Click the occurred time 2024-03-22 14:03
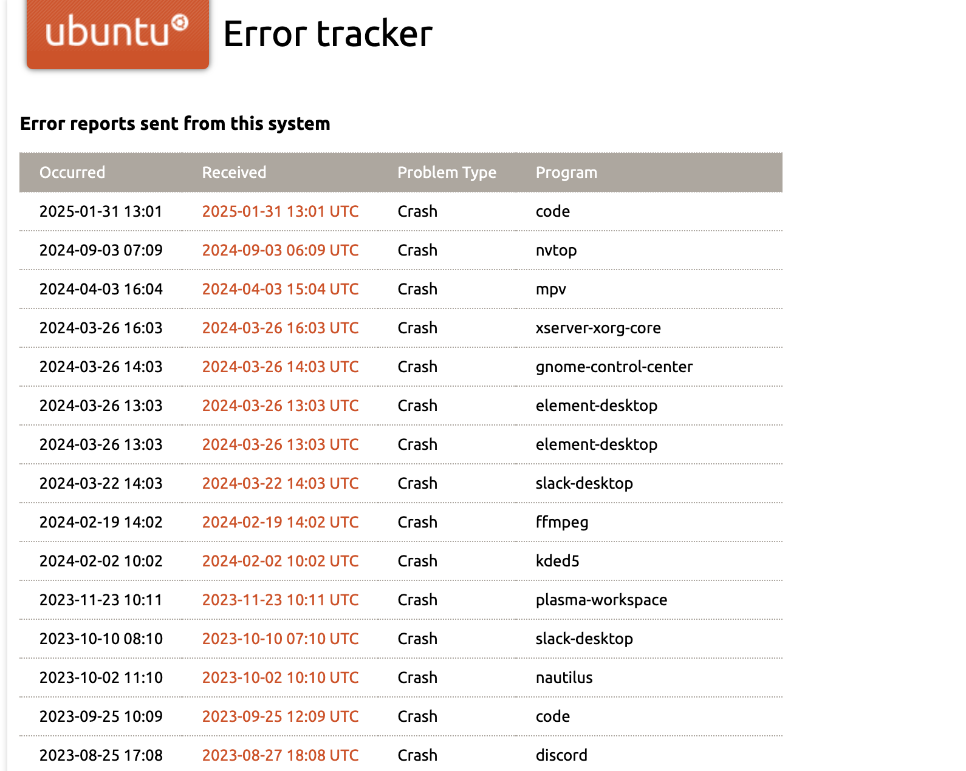966x771 pixels. pos(101,483)
